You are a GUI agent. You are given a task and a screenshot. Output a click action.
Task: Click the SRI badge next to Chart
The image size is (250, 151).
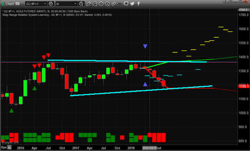18,4
